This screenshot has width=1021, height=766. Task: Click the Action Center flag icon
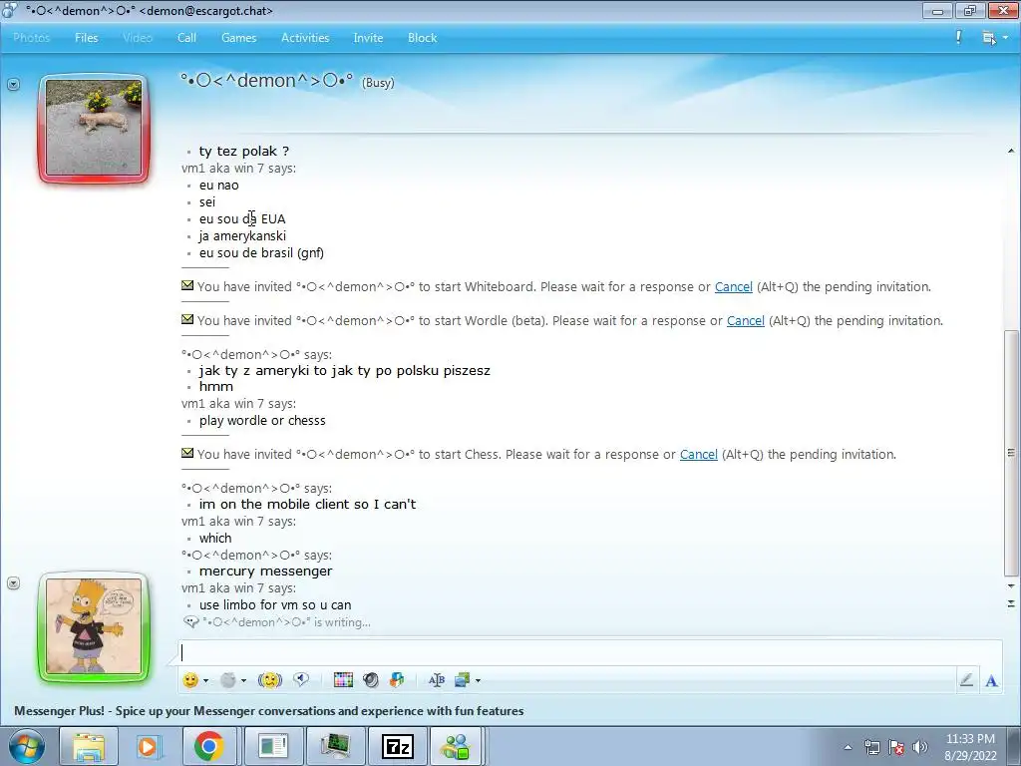896,747
